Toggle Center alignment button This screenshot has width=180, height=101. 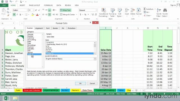coord(46,15)
